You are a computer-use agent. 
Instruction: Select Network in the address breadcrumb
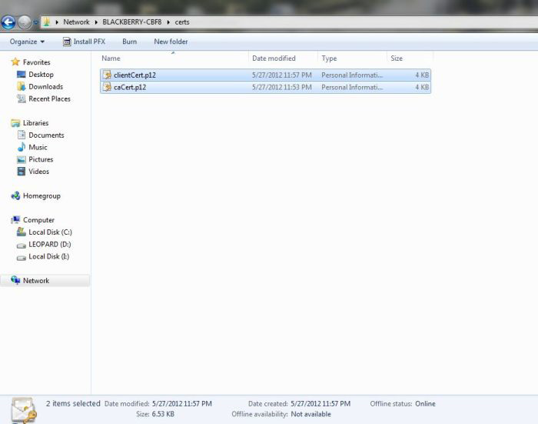coord(76,22)
